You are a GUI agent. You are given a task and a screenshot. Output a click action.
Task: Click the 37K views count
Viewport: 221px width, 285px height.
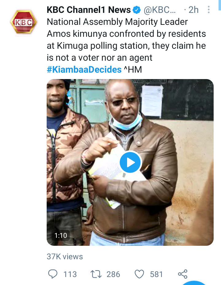pos(65,256)
